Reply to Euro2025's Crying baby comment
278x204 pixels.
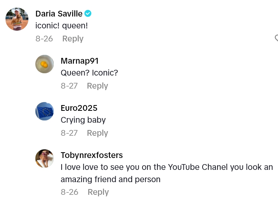(97, 133)
